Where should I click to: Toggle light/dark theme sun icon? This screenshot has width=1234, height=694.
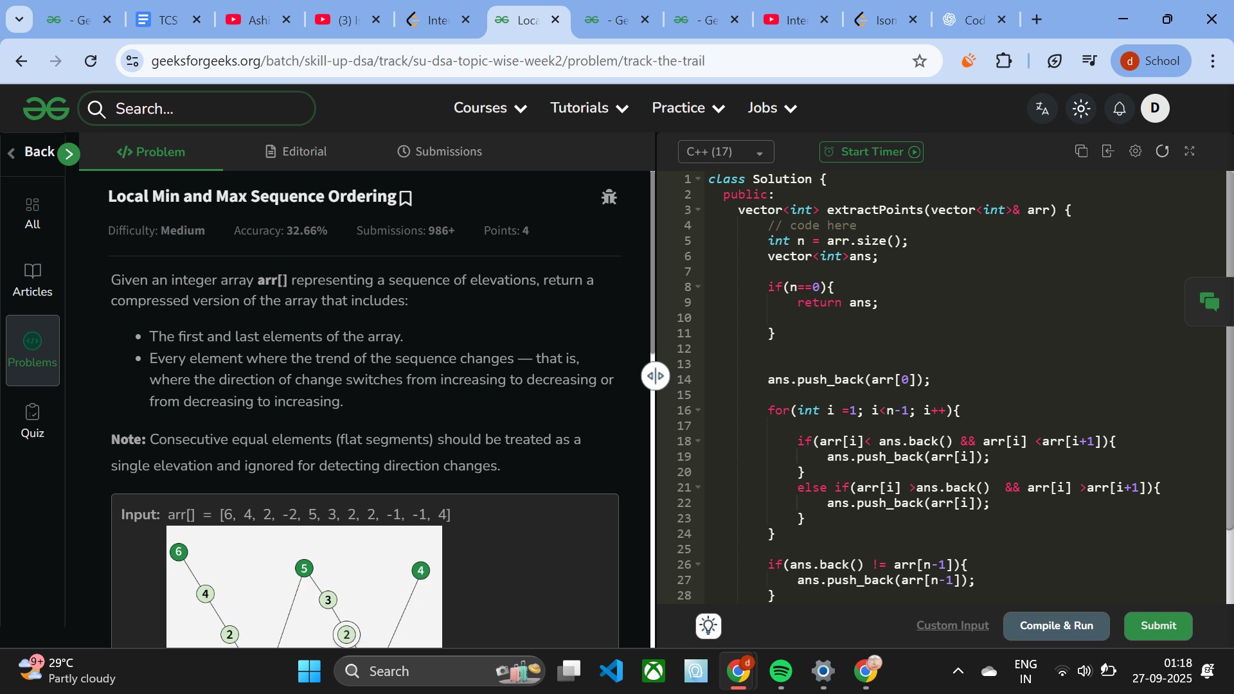(x=1081, y=109)
